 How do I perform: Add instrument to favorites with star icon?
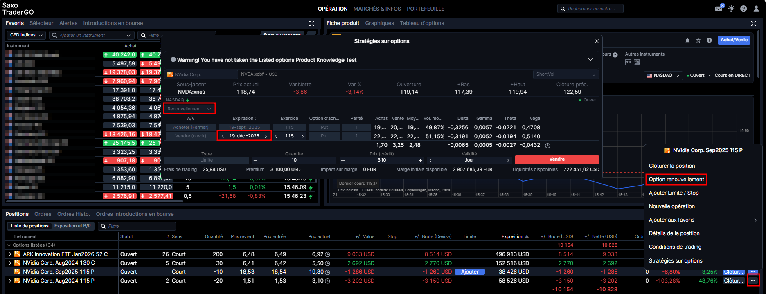698,40
